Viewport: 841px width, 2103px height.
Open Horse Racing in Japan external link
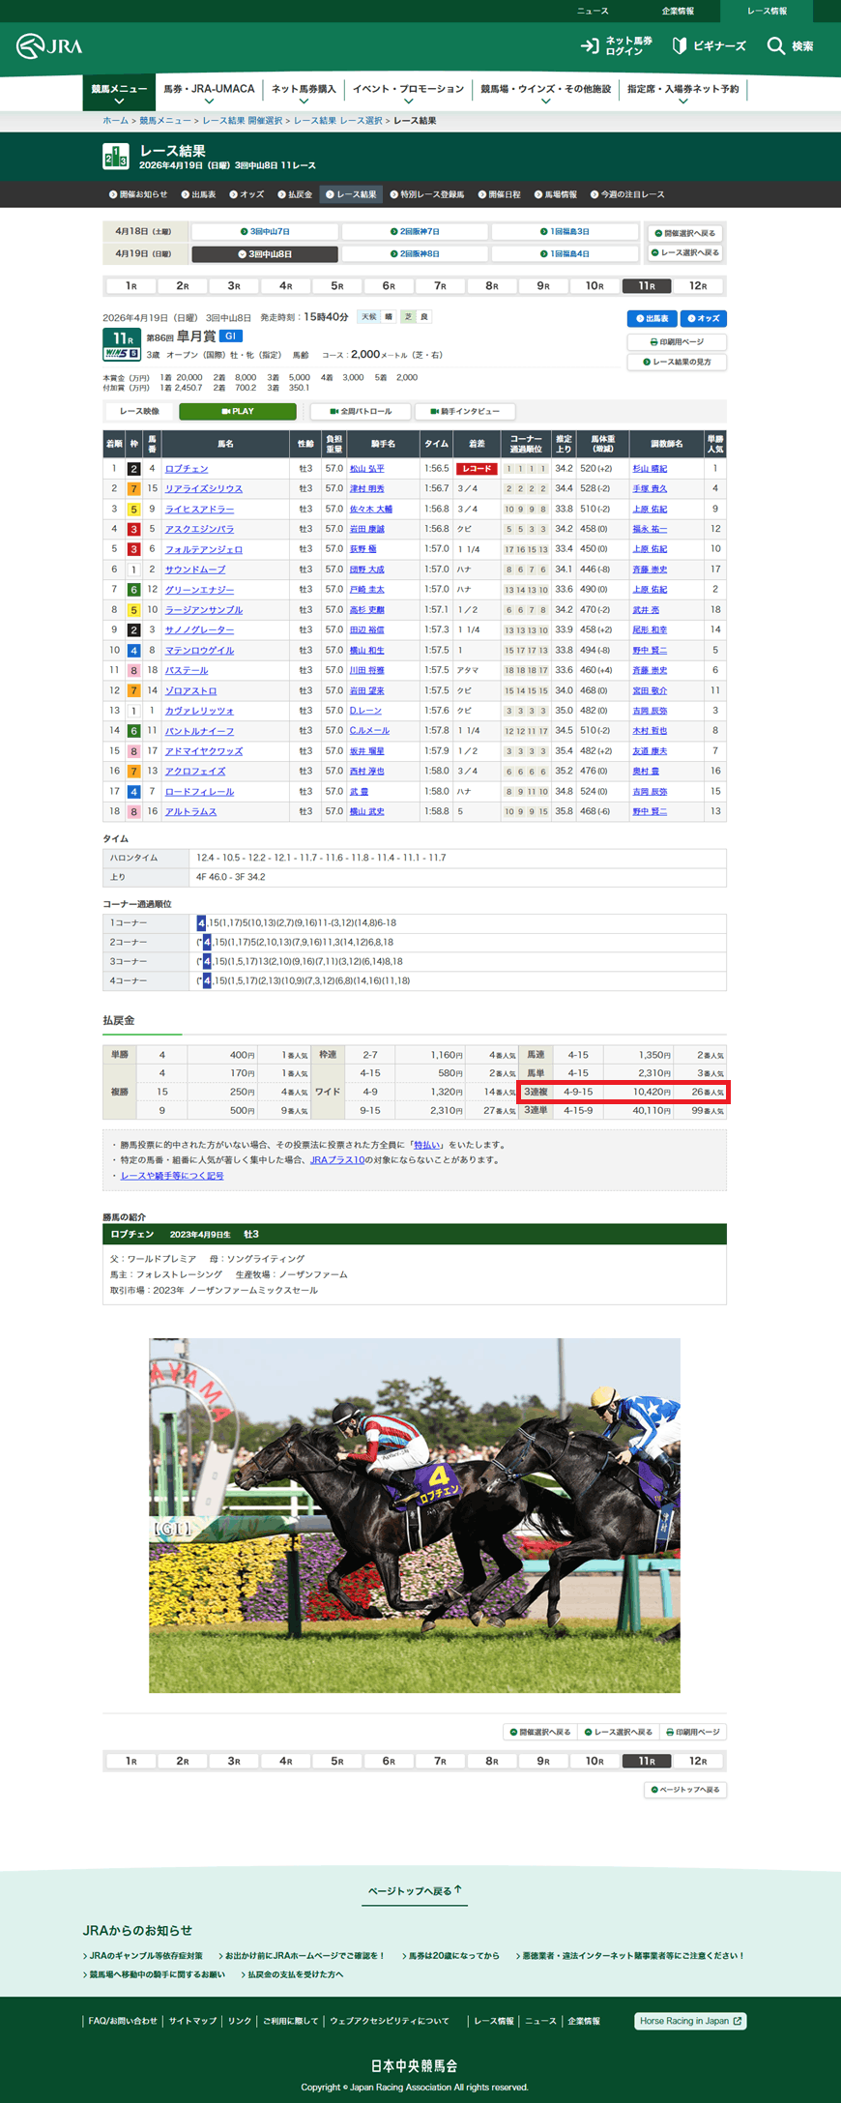pyautogui.click(x=690, y=2021)
